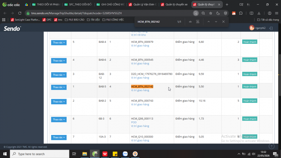Click the Sendo logo

[12, 29]
